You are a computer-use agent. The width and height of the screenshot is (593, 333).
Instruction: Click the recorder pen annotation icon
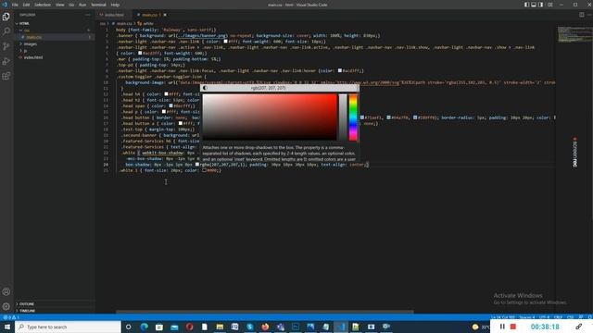click(578, 327)
